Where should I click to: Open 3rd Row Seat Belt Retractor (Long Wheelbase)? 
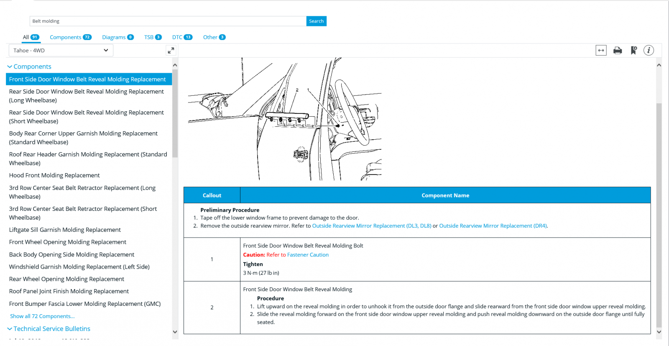(x=82, y=192)
